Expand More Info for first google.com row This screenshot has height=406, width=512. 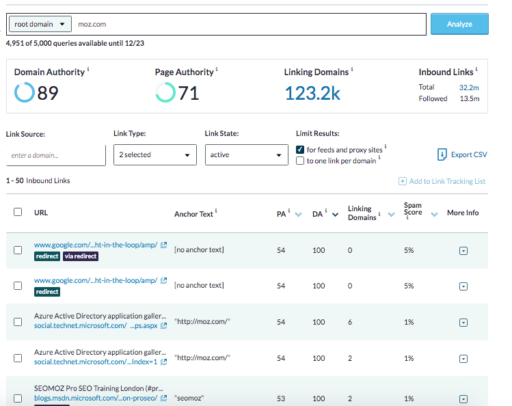[x=463, y=251]
